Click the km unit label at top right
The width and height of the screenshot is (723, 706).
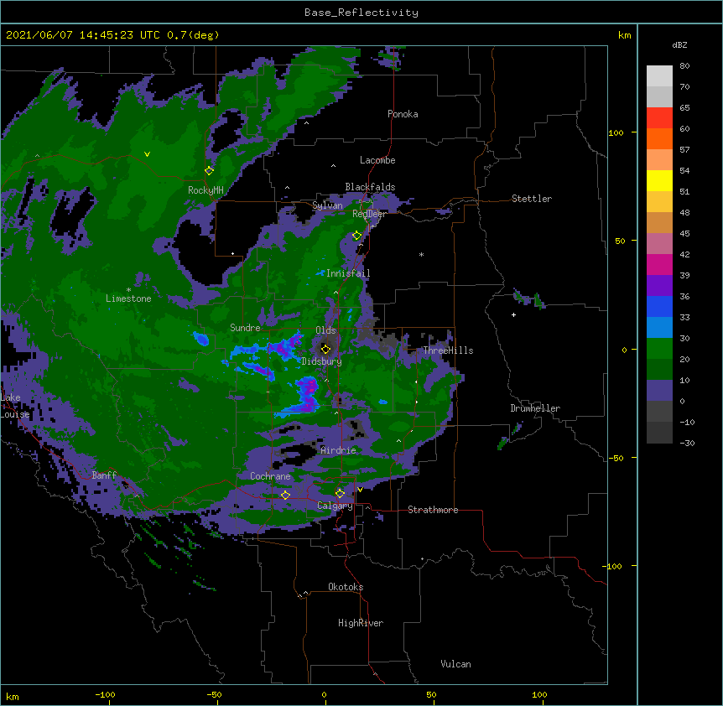click(x=624, y=35)
